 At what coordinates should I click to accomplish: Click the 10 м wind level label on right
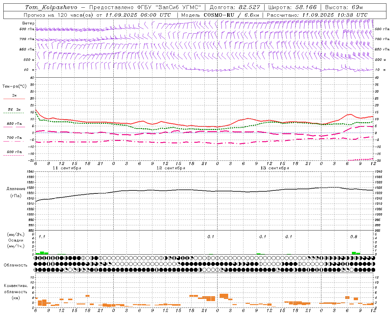[x=380, y=70]
